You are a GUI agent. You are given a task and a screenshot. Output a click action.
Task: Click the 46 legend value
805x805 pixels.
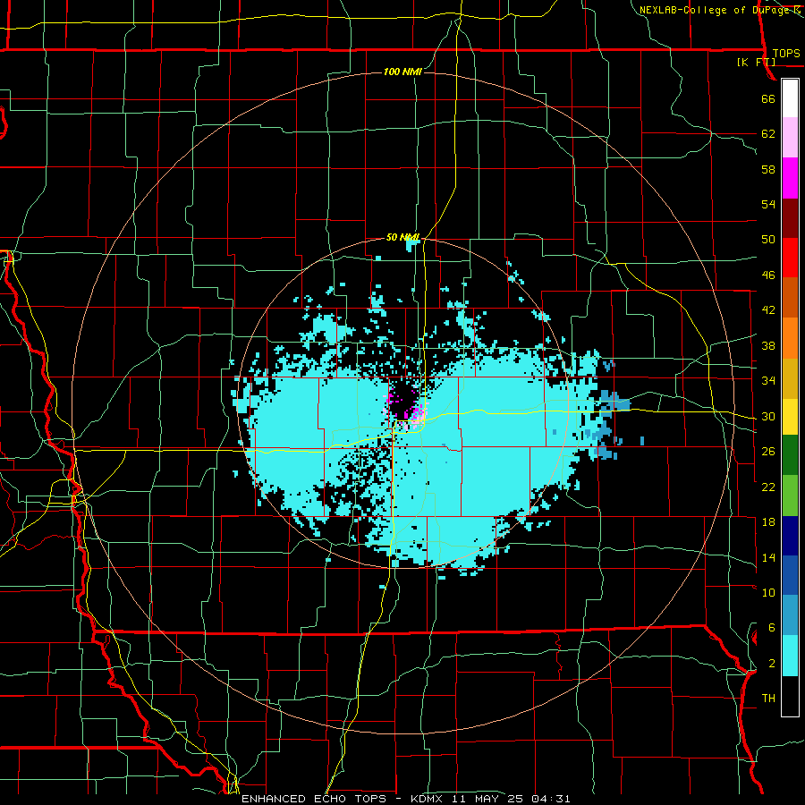[768, 275]
